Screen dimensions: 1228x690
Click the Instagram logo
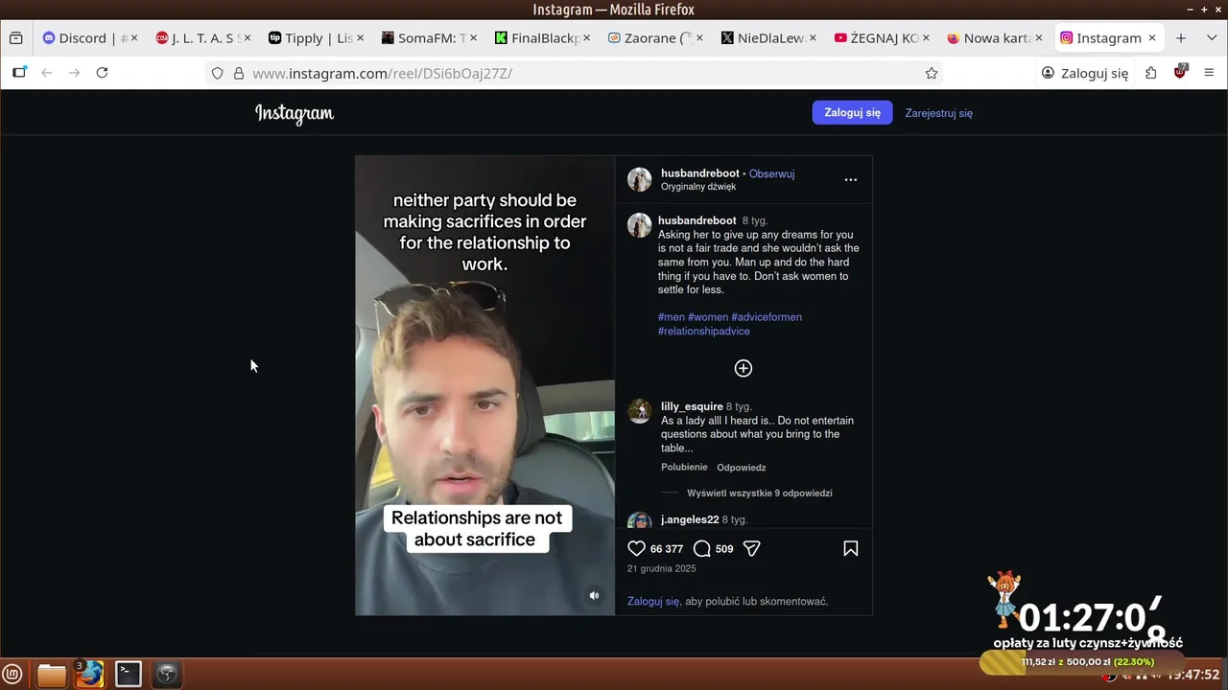(x=295, y=113)
